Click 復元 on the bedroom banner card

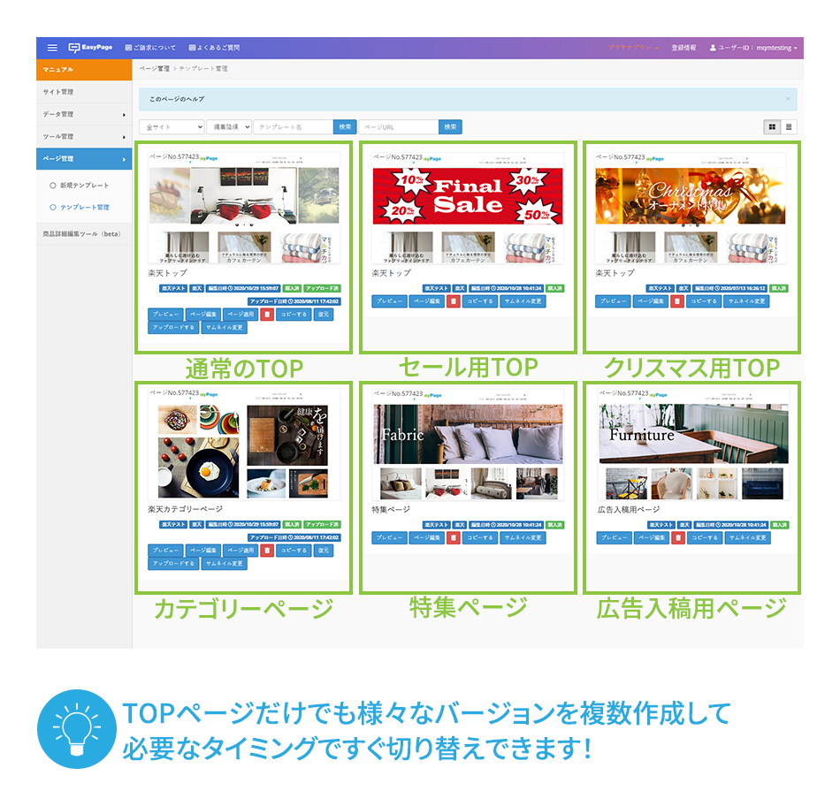(324, 315)
